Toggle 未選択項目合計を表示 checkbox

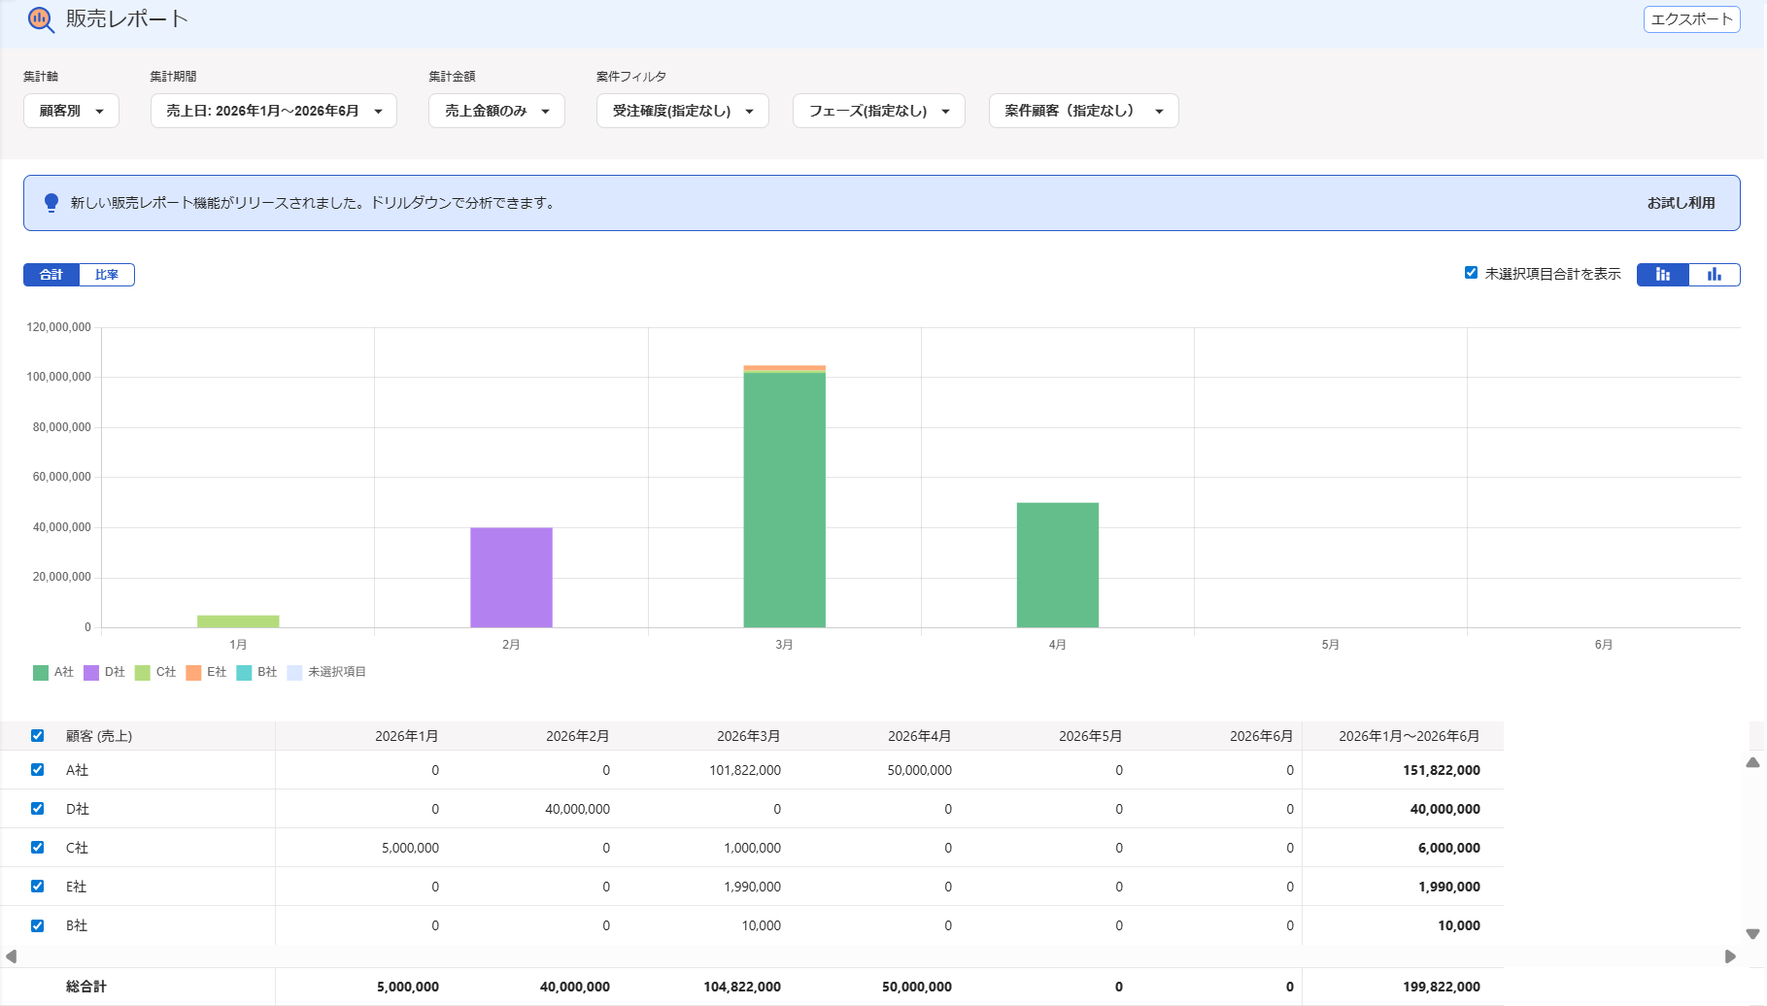click(1471, 273)
